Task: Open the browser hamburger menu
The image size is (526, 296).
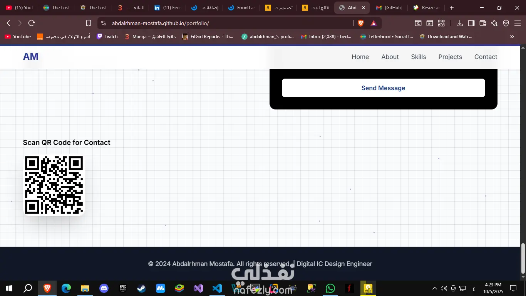Action: tap(518, 23)
